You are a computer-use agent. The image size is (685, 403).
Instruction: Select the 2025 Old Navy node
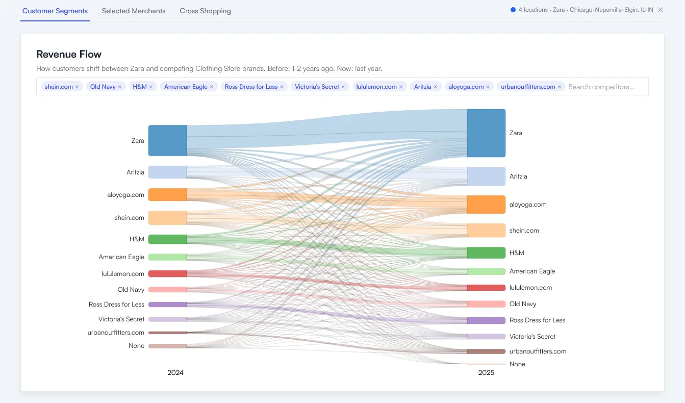[x=487, y=304]
